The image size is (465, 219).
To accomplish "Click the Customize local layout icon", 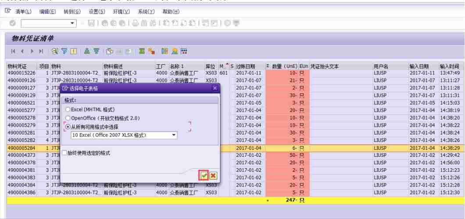I will 236,23.
